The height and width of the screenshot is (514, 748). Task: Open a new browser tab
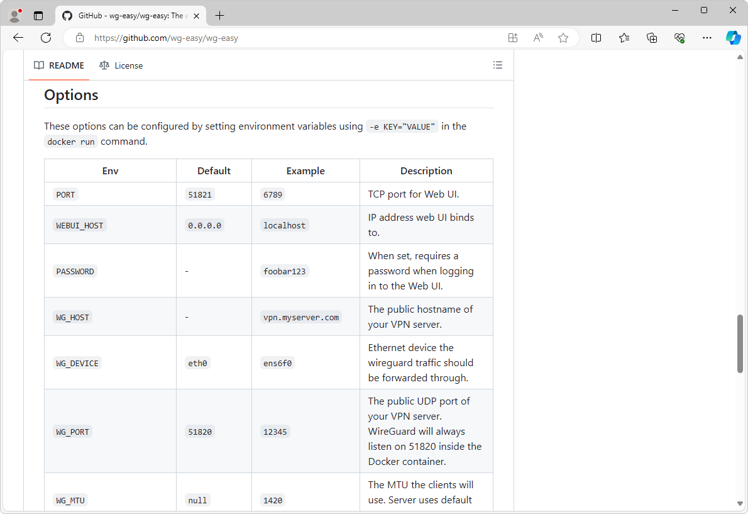coord(219,16)
